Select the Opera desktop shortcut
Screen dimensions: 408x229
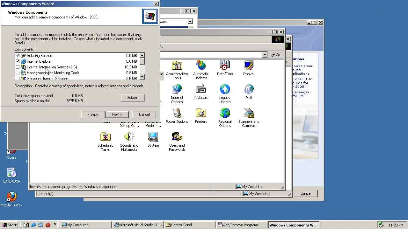tap(11, 155)
